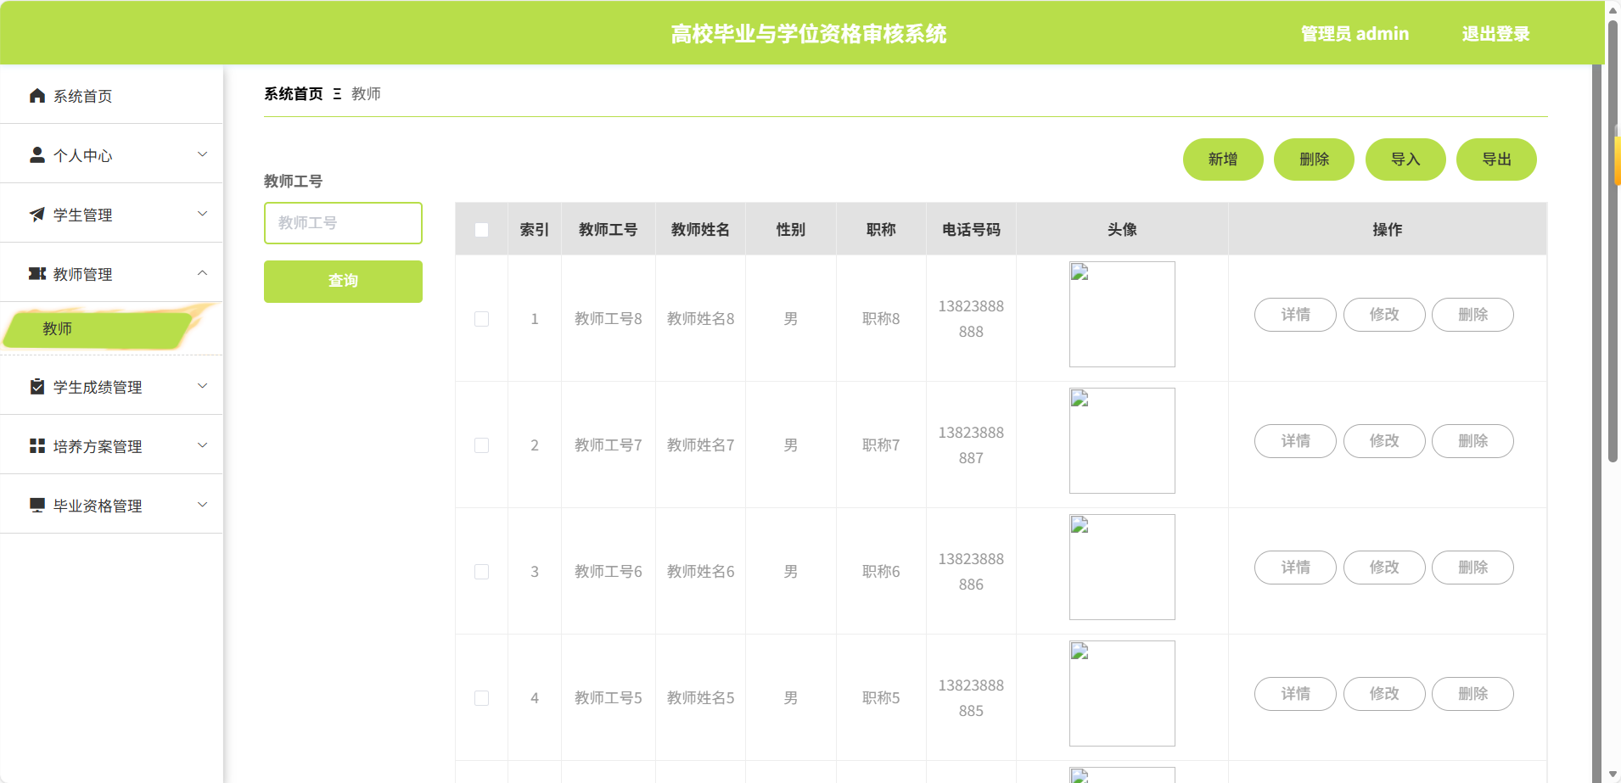Screen dimensions: 1621x783
Task: View 详情 for 教师工号7
Action: 1295,441
